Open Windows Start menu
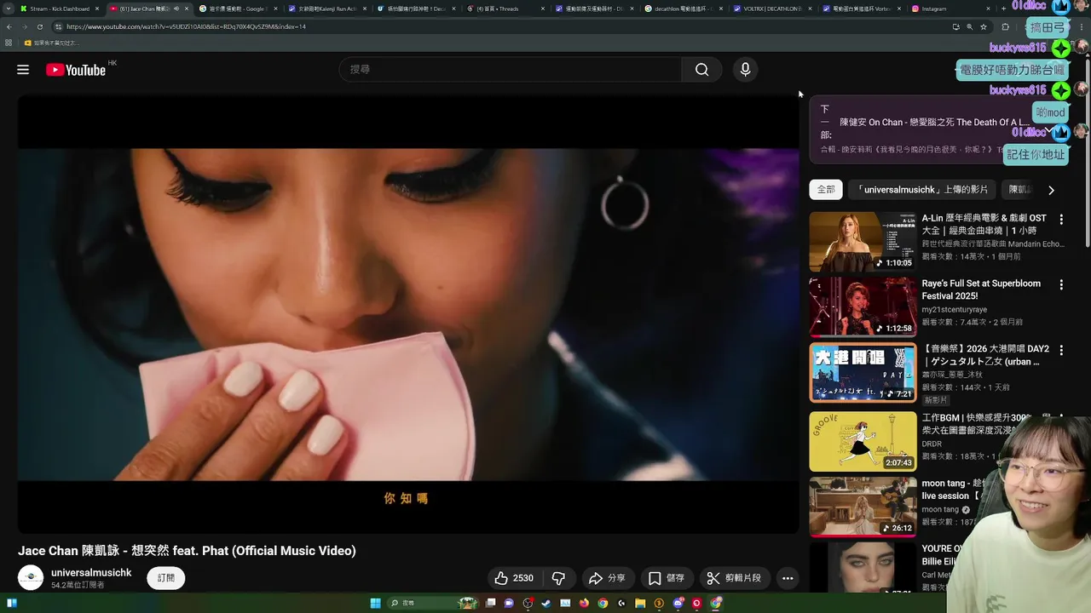1091x613 pixels. [375, 604]
